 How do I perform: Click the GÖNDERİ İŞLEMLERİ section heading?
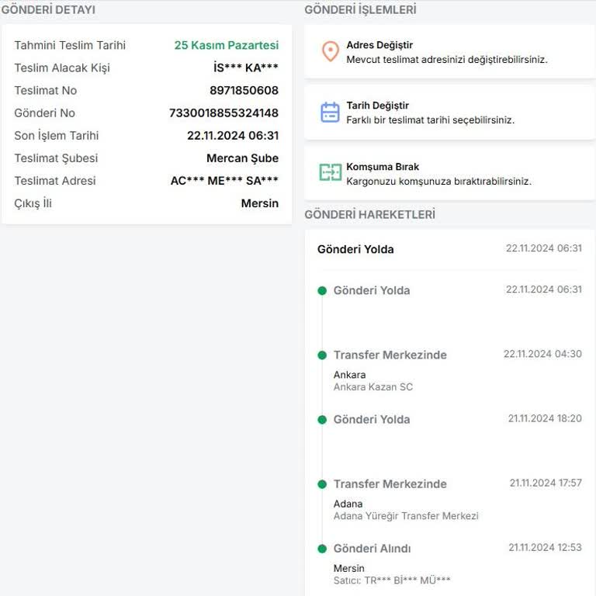click(x=360, y=10)
